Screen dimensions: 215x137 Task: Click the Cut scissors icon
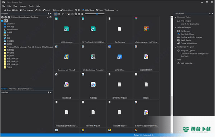[72, 14]
